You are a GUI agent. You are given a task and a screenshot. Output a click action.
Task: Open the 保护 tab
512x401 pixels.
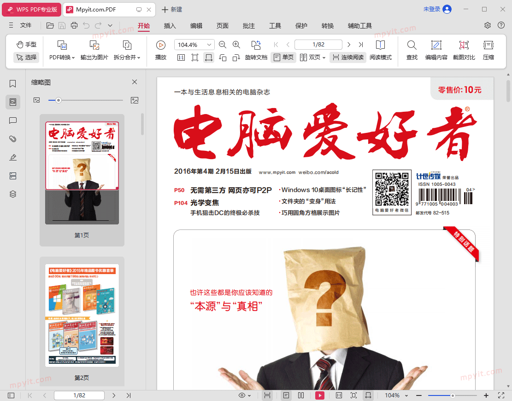point(301,26)
